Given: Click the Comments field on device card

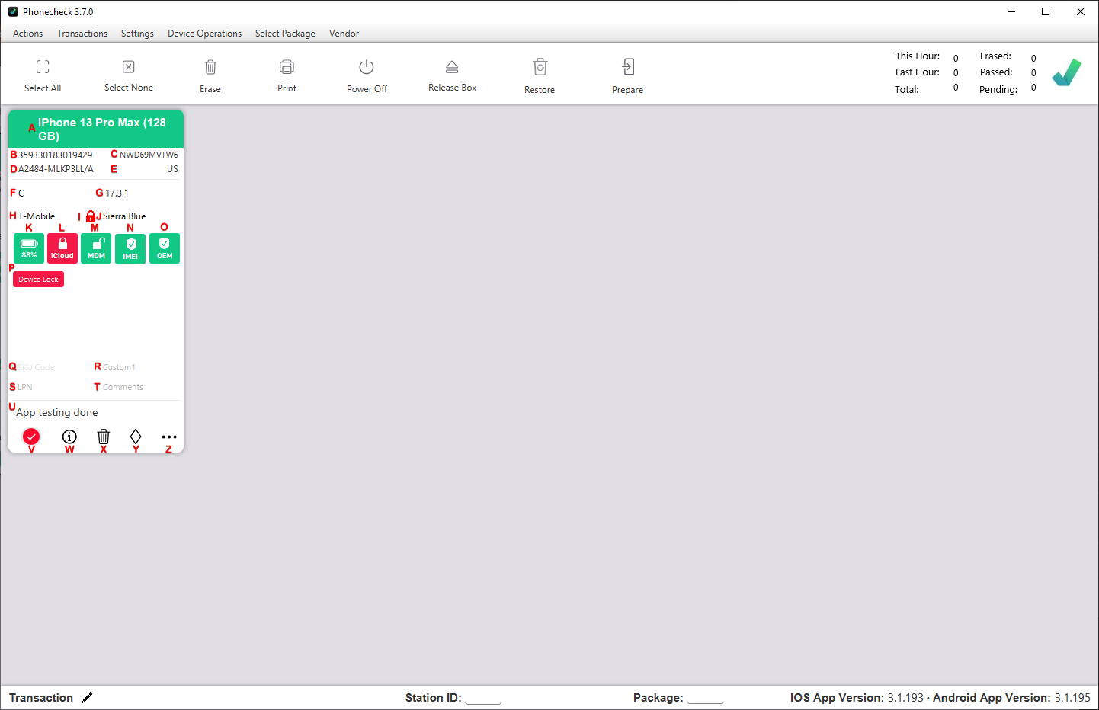Looking at the screenshot, I should point(123,387).
